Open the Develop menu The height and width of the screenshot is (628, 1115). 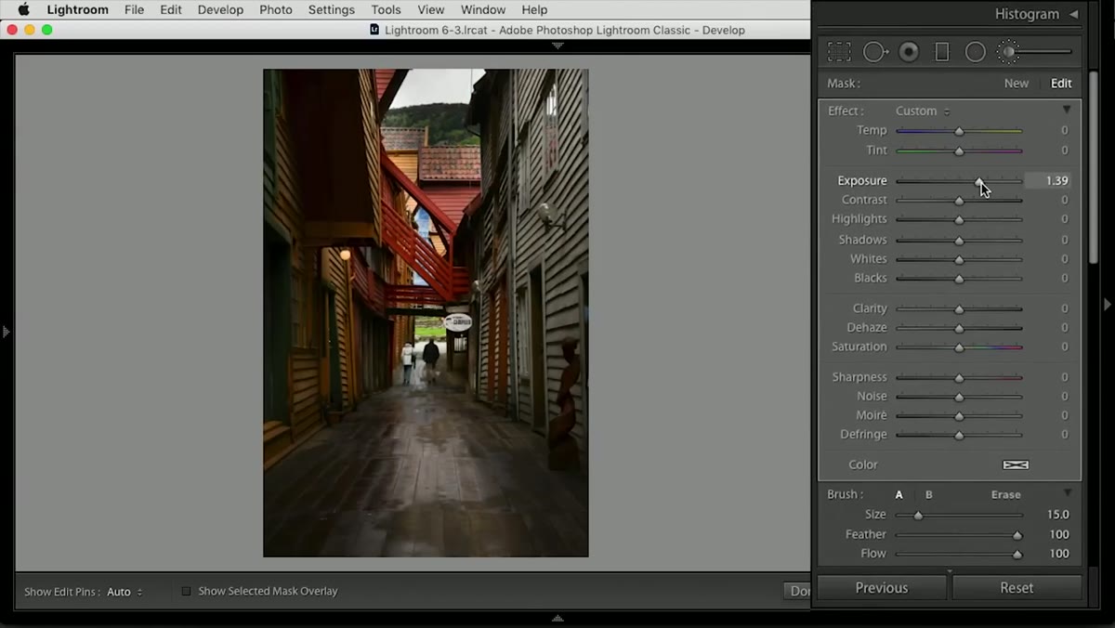click(x=220, y=10)
